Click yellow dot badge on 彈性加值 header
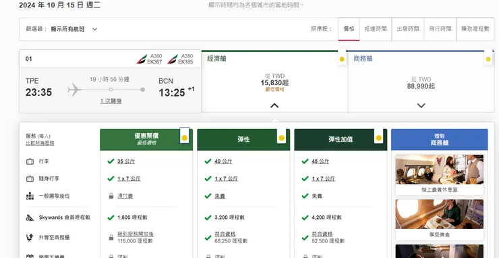Image resolution: width=499 pixels, height=258 pixels. point(378,138)
